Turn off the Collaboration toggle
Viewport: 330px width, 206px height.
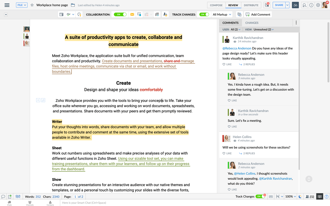pyautogui.click(x=120, y=14)
